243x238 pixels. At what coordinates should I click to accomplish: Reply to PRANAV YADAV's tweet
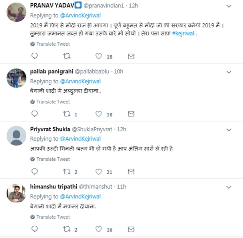coord(35,56)
